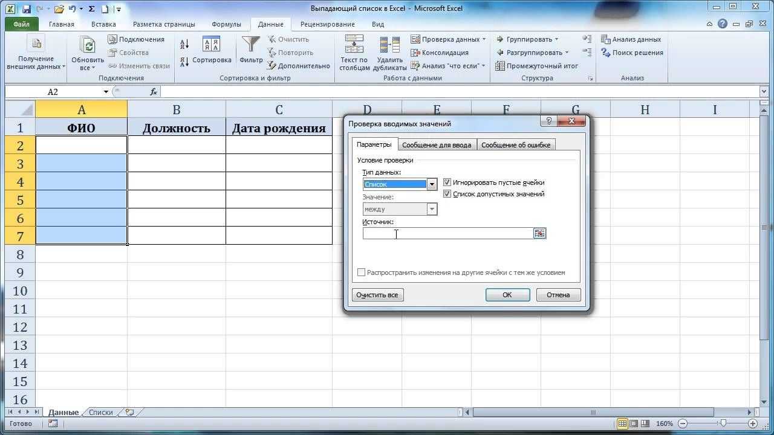The image size is (774, 435).
Task: Switch to the Рецензирование tab
Action: pyautogui.click(x=327, y=24)
